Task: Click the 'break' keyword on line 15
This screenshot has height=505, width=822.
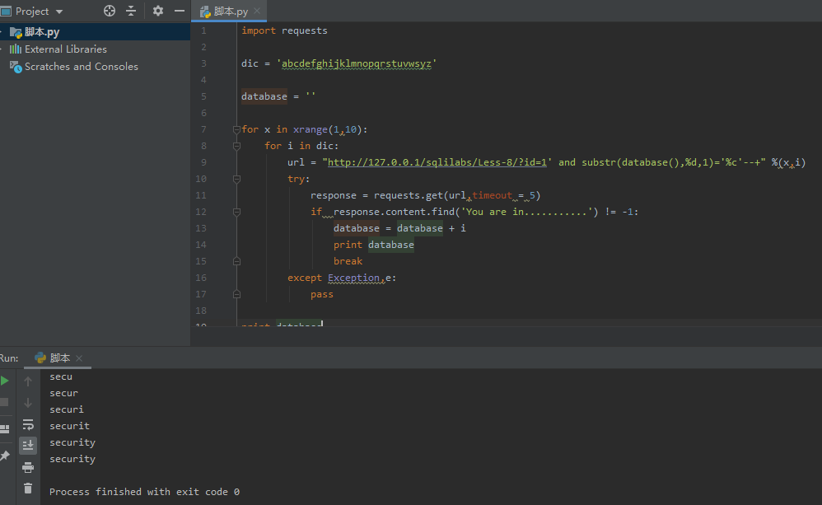Action: (348, 261)
